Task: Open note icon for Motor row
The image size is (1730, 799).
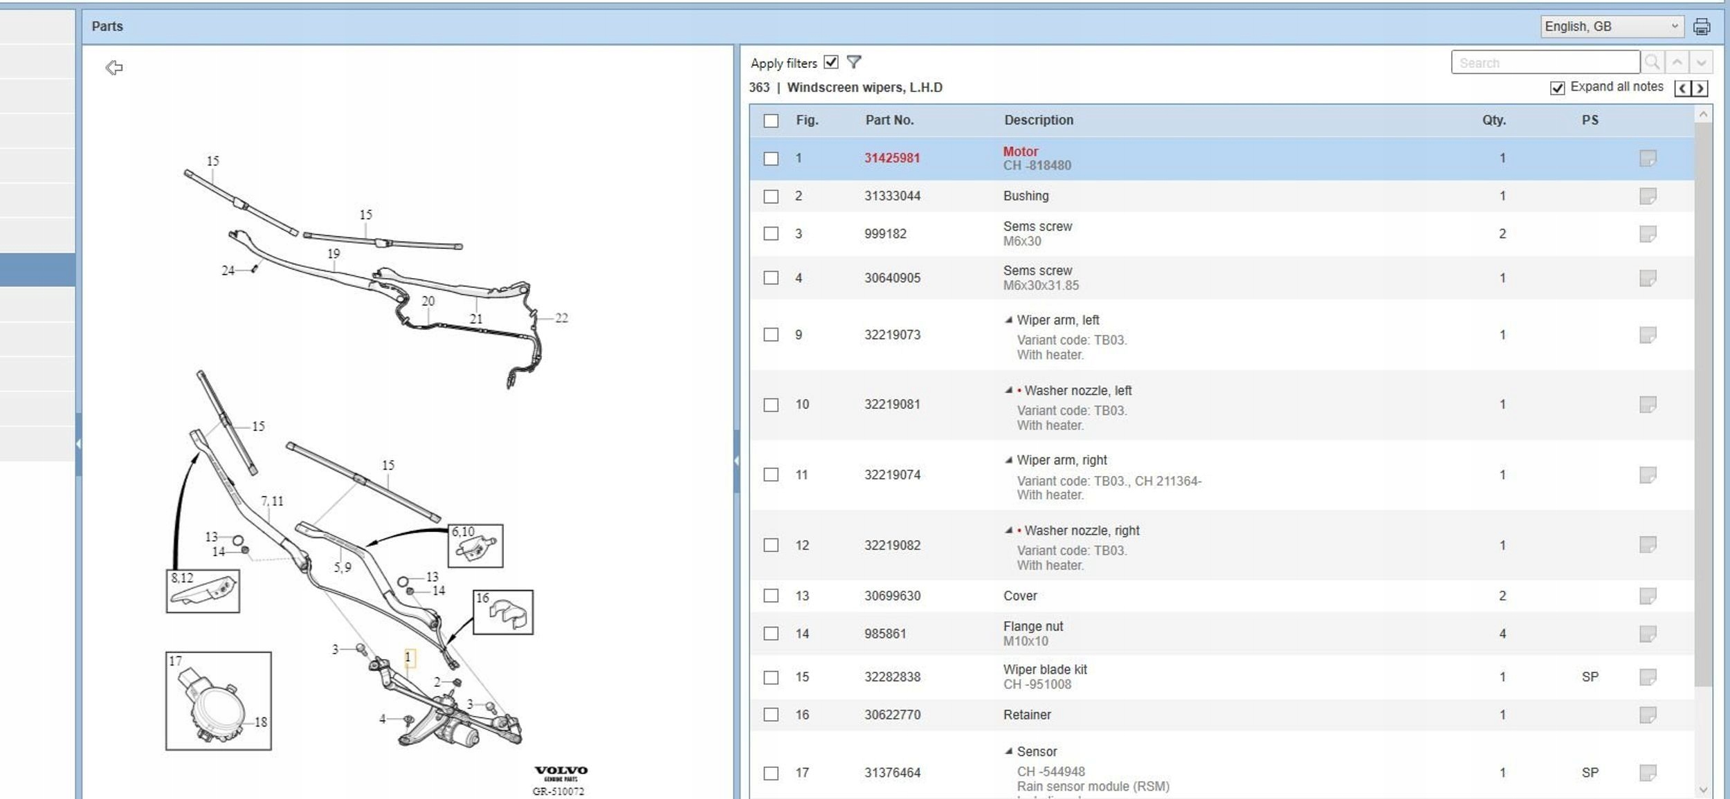Action: tap(1647, 158)
